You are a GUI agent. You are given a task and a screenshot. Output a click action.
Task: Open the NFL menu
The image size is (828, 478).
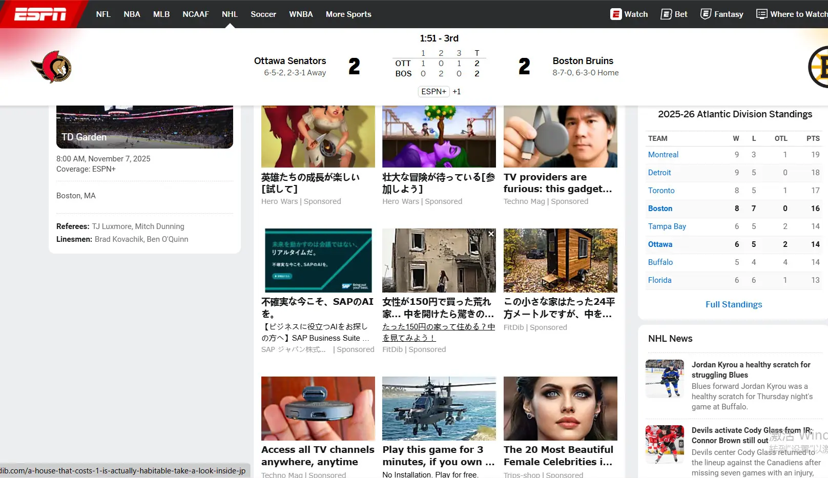pos(103,14)
